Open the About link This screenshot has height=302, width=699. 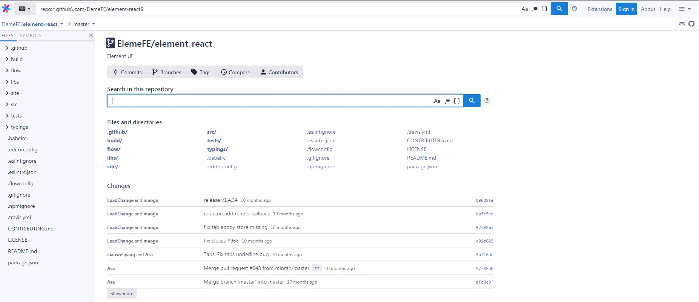[x=648, y=9]
